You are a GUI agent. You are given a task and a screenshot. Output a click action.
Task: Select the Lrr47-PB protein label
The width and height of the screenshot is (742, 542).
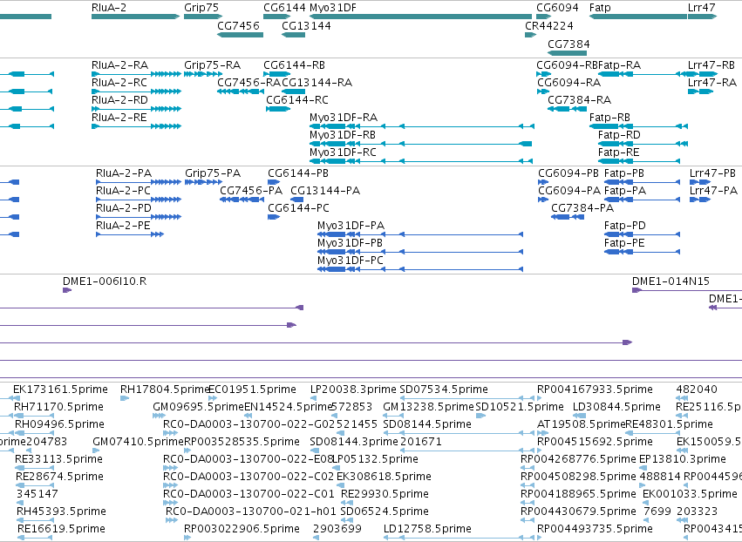point(712,173)
